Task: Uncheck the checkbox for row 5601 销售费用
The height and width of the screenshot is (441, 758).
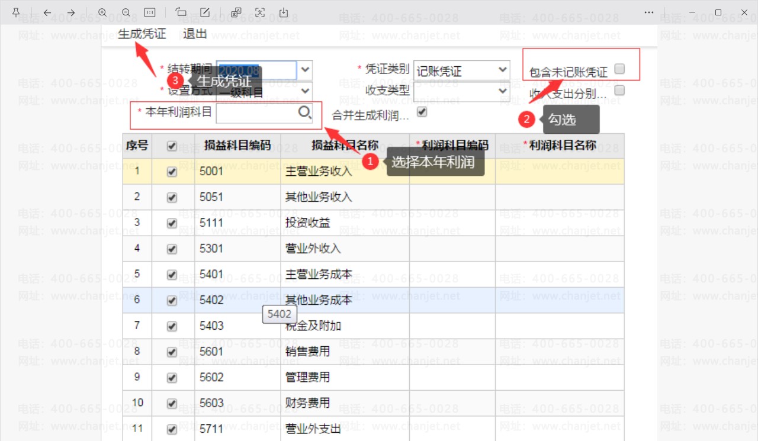Action: tap(172, 352)
